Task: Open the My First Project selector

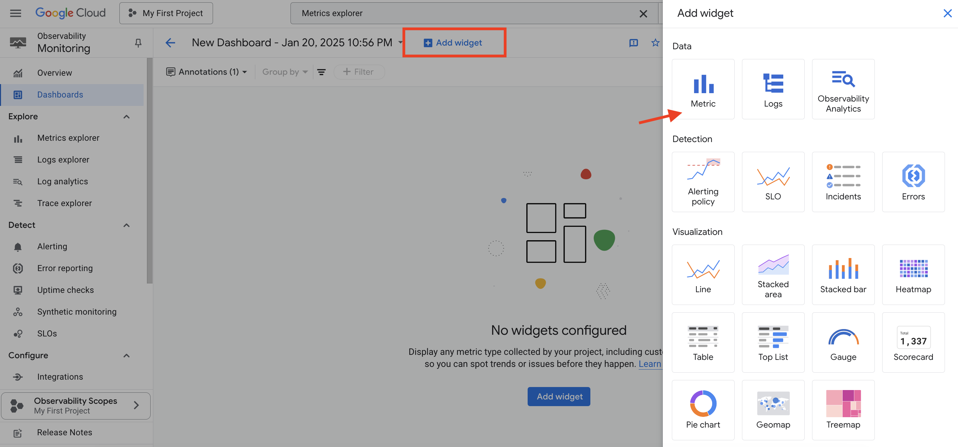Action: click(166, 13)
